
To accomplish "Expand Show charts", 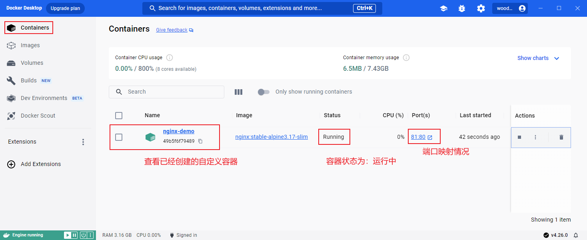I will 538,58.
